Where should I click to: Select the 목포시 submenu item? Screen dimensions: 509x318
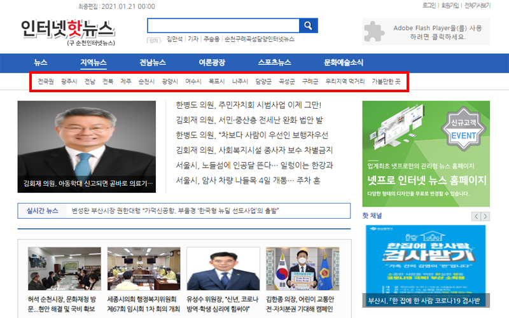pos(216,81)
